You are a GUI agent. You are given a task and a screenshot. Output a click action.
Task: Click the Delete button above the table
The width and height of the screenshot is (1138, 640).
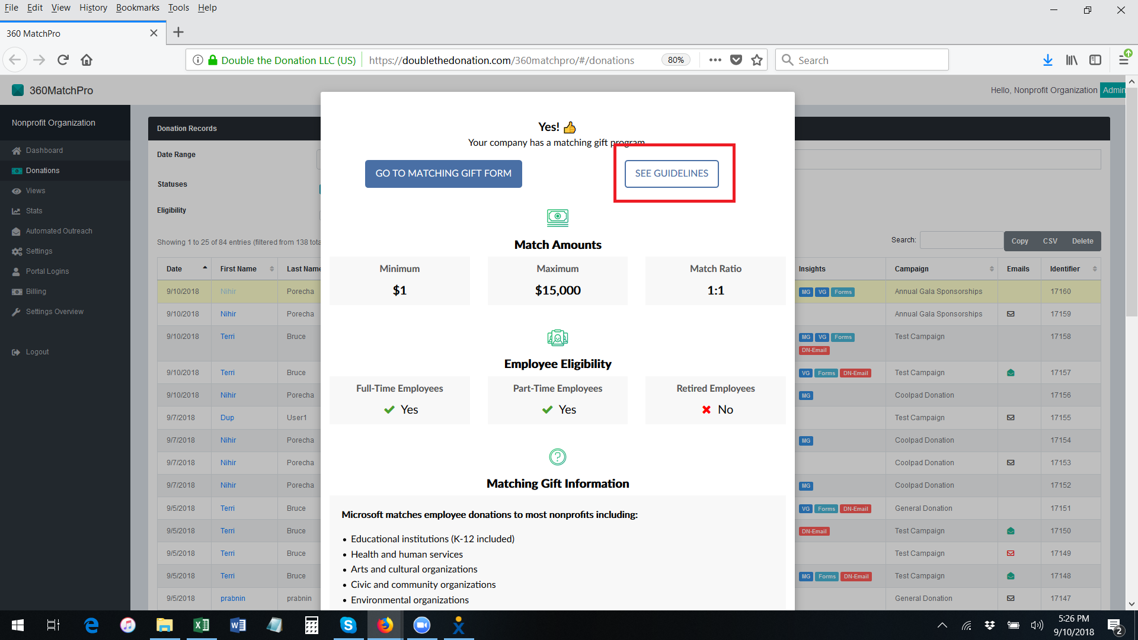tap(1082, 241)
